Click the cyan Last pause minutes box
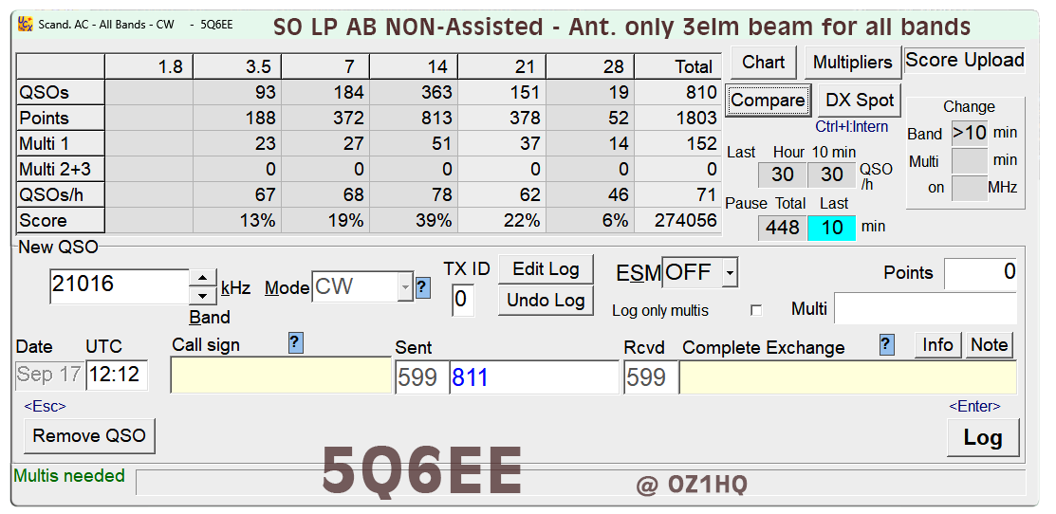 [x=831, y=228]
